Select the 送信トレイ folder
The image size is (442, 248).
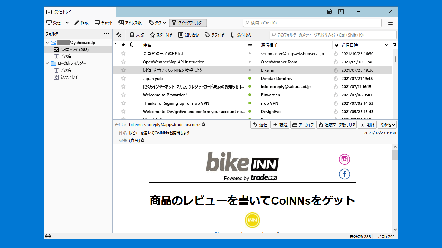[x=78, y=77]
